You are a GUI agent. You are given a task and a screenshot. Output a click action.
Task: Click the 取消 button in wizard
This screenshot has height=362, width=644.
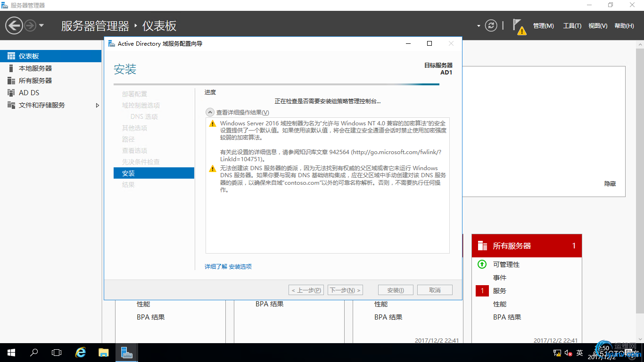pos(435,290)
